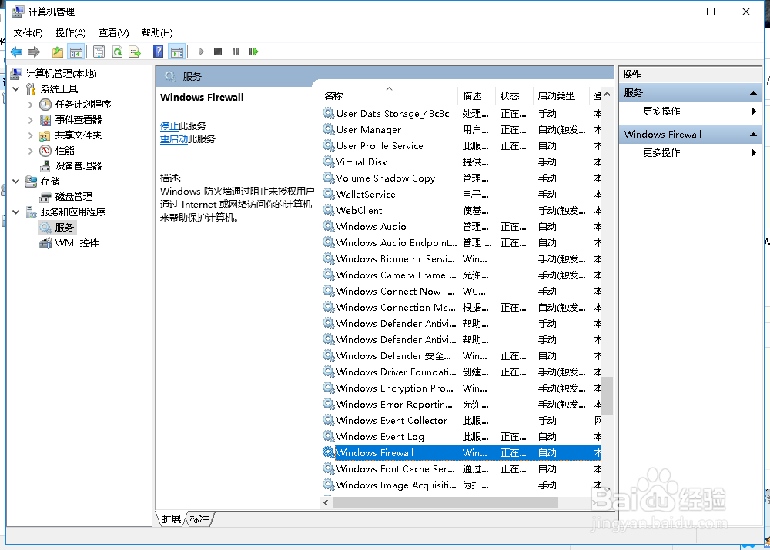
Task: Open the 帮助(H) menu
Action: pos(157,33)
